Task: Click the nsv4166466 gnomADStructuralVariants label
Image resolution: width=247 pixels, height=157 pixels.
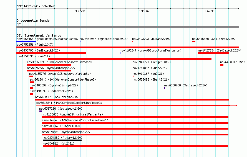Action: pos(47,39)
